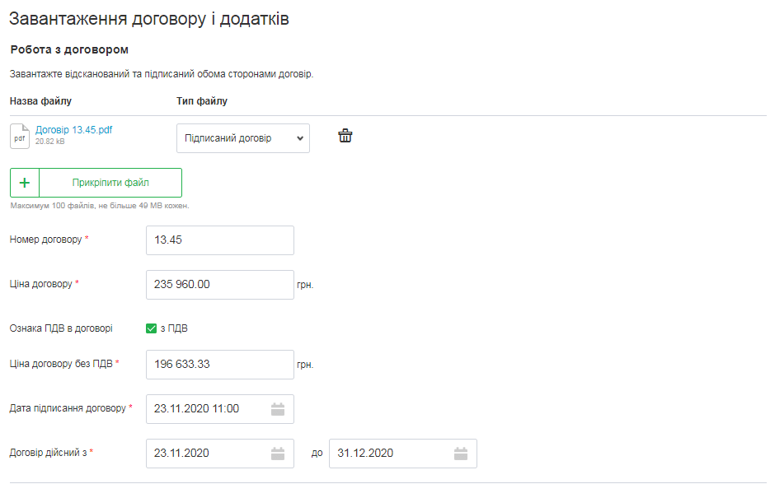
Task: Click the PDF file type icon
Action: pyautogui.click(x=20, y=136)
